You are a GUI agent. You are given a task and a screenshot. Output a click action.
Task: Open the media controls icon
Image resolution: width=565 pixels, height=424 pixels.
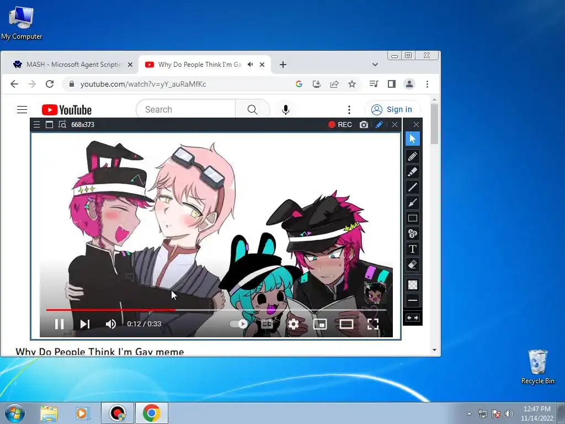(374, 84)
